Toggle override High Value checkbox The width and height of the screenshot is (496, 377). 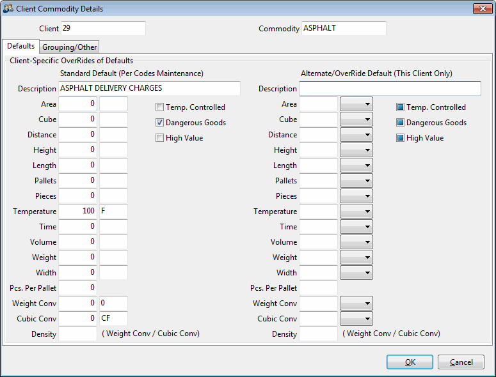401,138
